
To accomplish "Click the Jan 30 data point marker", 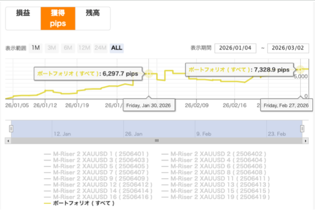I will tap(149, 74).
